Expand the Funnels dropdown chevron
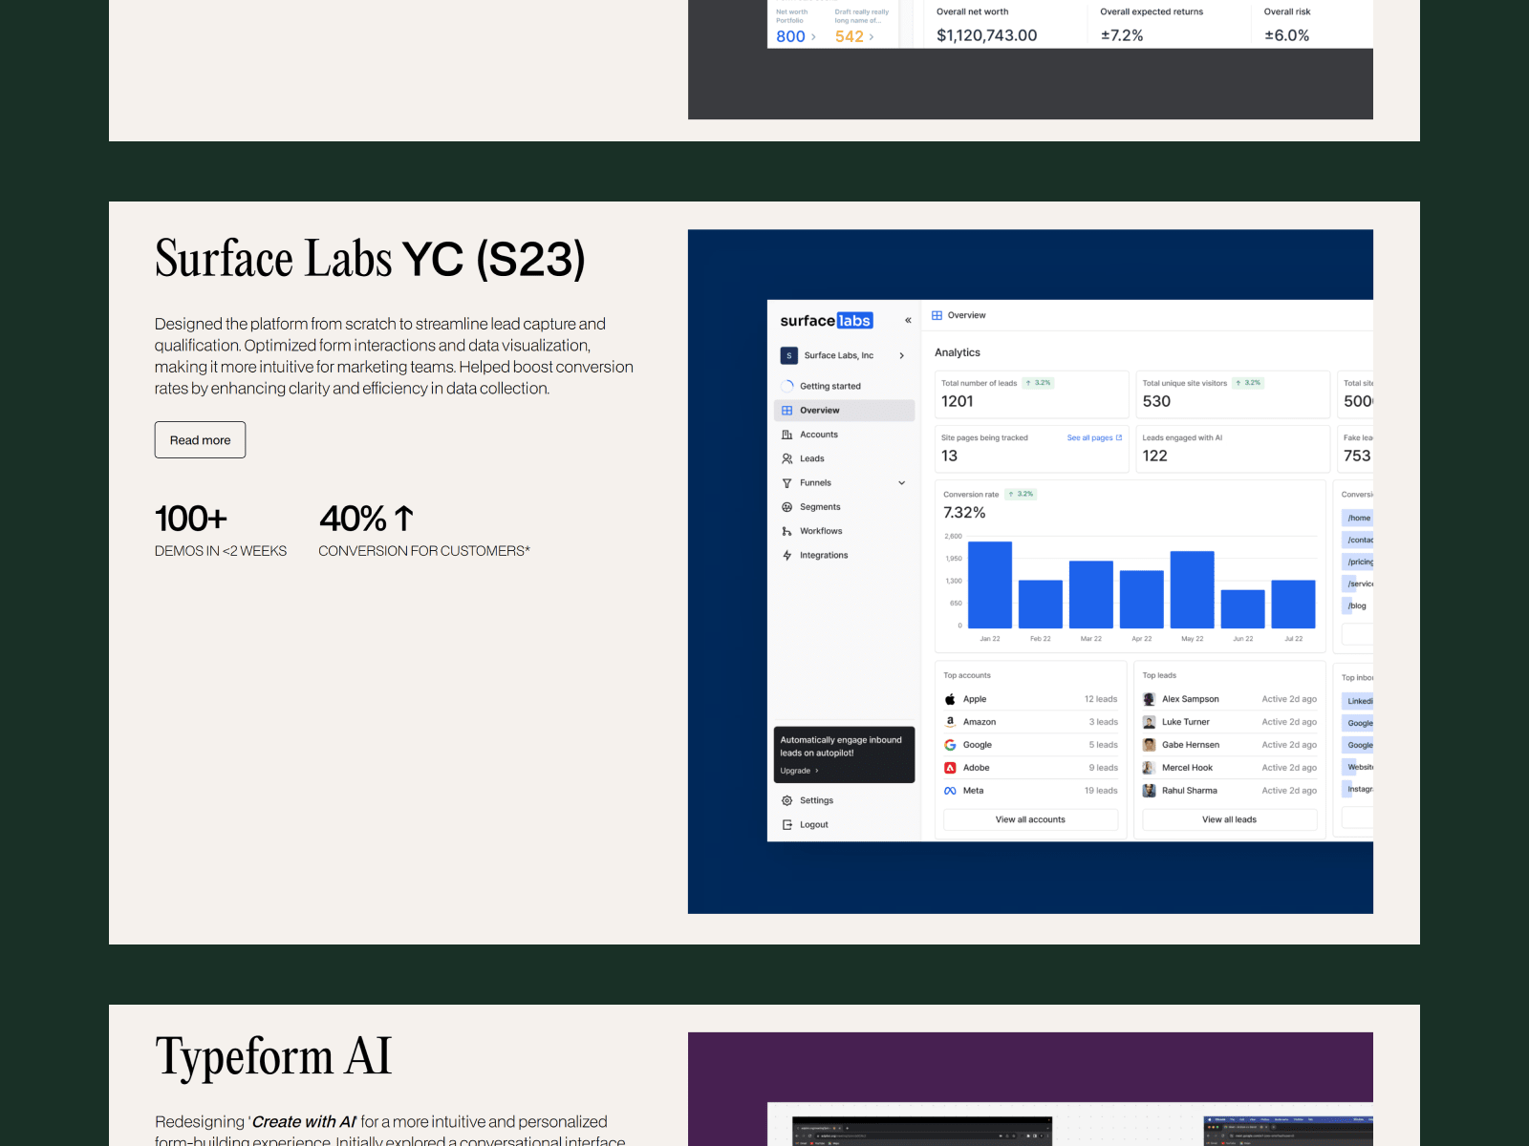 pos(901,483)
